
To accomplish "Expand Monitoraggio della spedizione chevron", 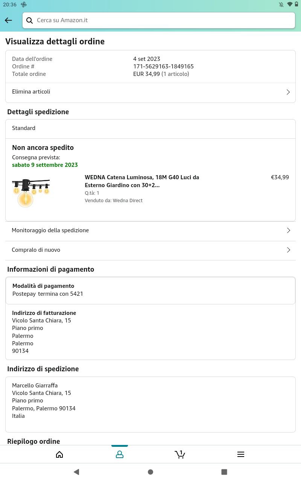I will coord(289,230).
